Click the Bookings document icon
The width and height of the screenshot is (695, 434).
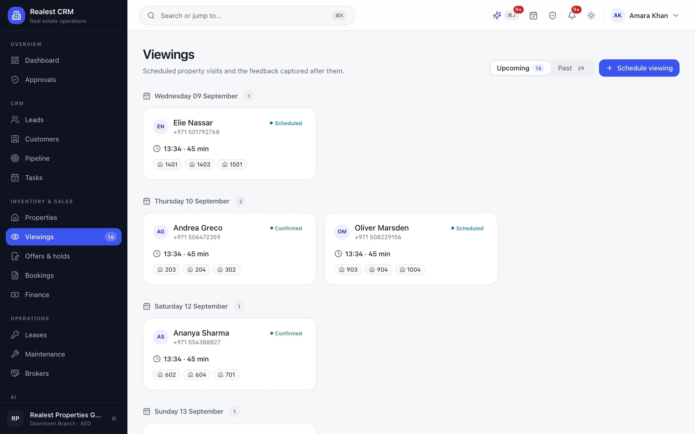coord(15,276)
